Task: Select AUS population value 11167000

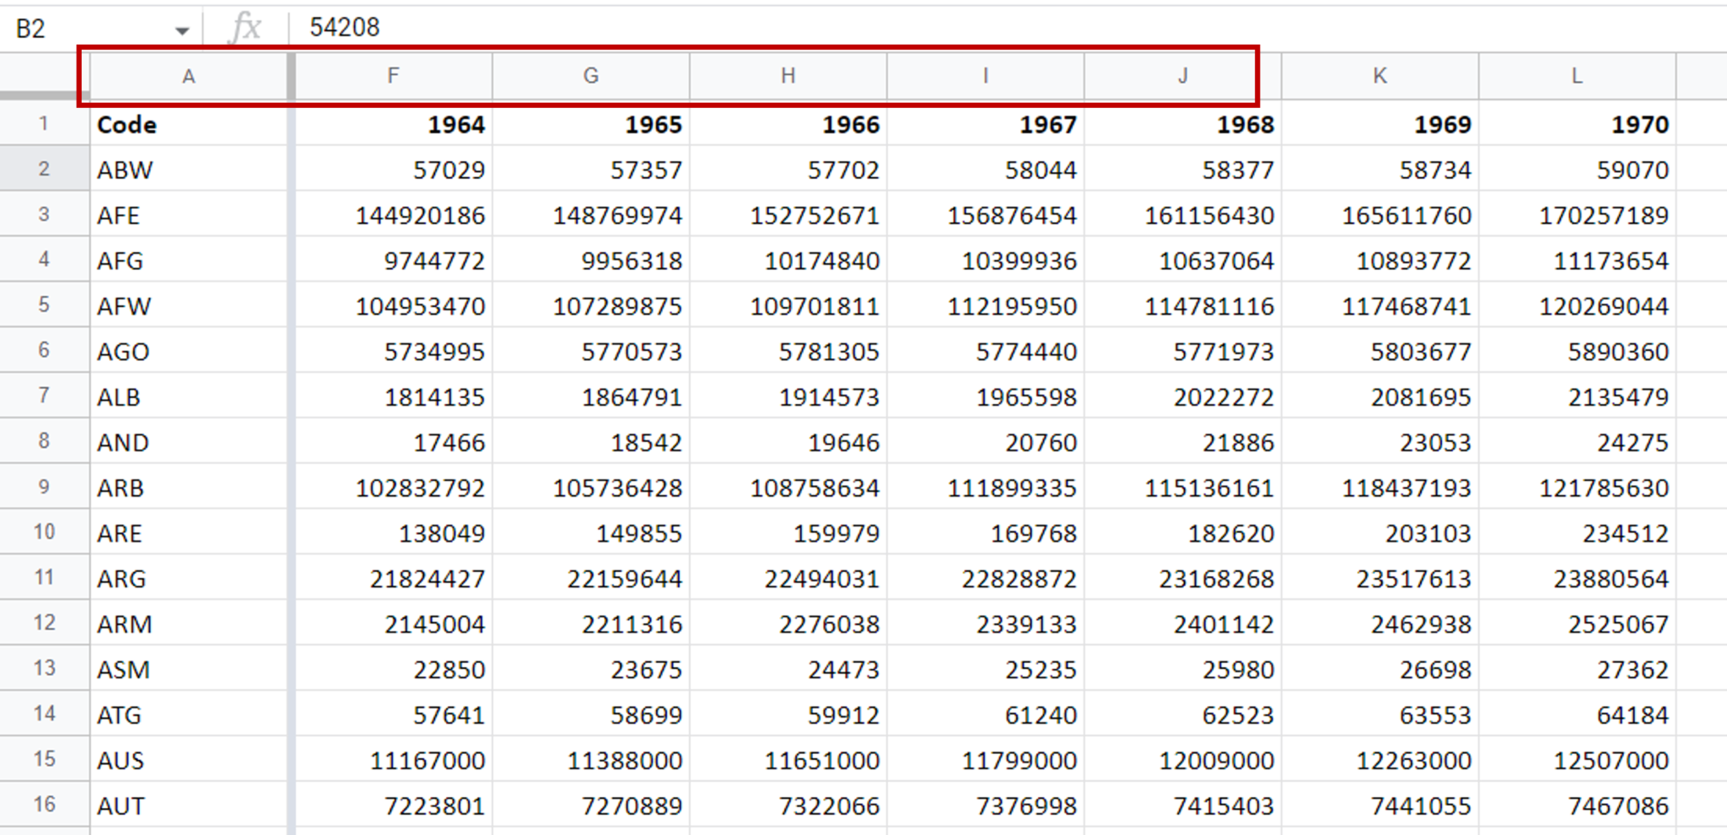Action: point(393,760)
